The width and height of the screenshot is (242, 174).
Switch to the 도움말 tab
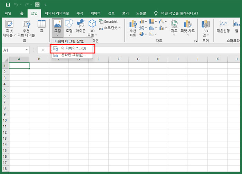[x=141, y=13]
